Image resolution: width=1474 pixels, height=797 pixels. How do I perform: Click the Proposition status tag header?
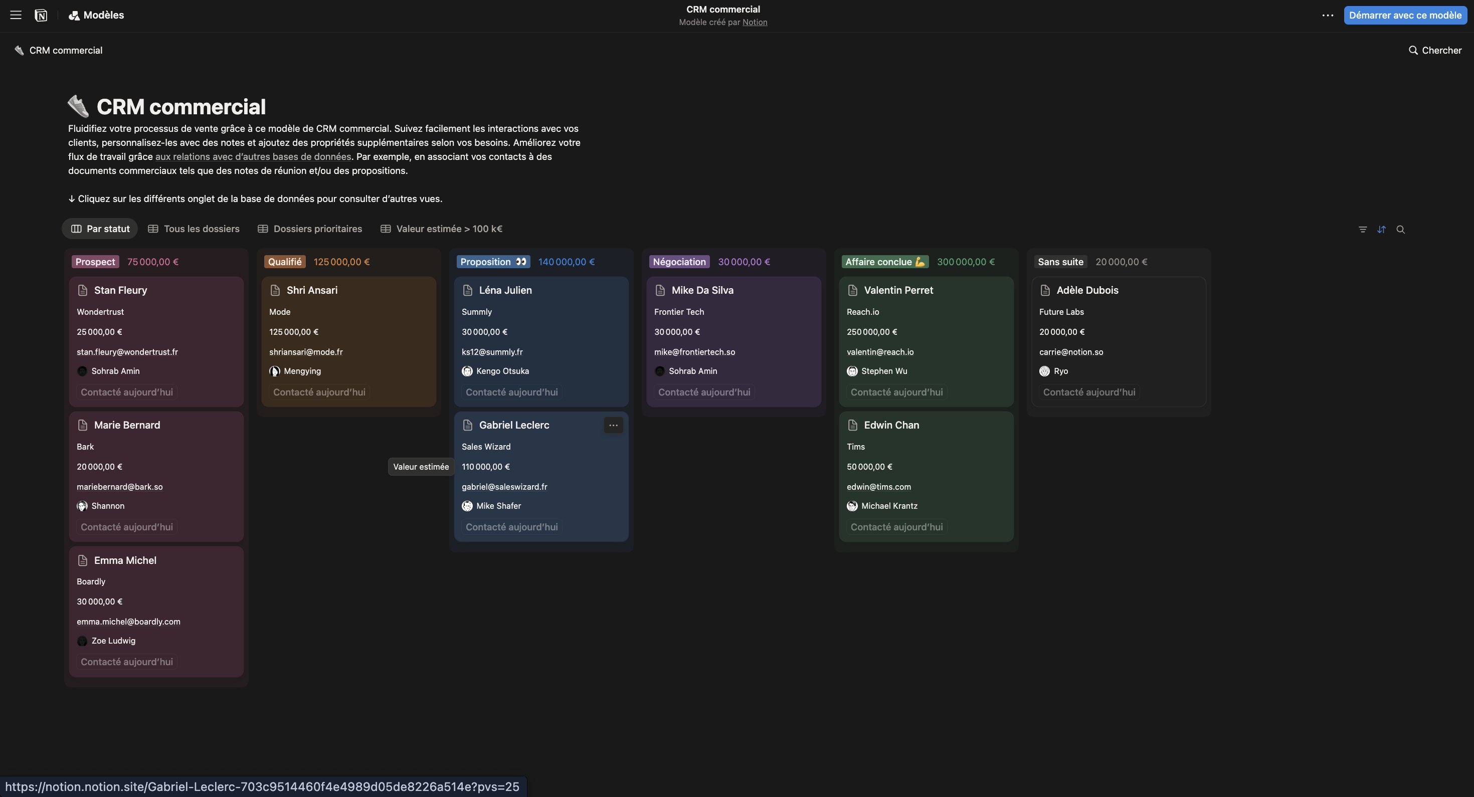point(493,262)
